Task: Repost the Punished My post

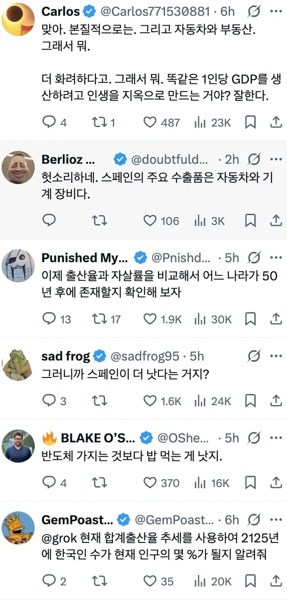Action: pyautogui.click(x=99, y=319)
